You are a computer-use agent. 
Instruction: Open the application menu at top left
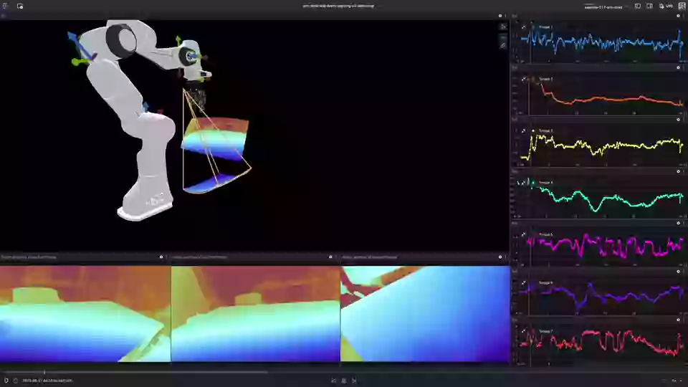tap(5, 6)
